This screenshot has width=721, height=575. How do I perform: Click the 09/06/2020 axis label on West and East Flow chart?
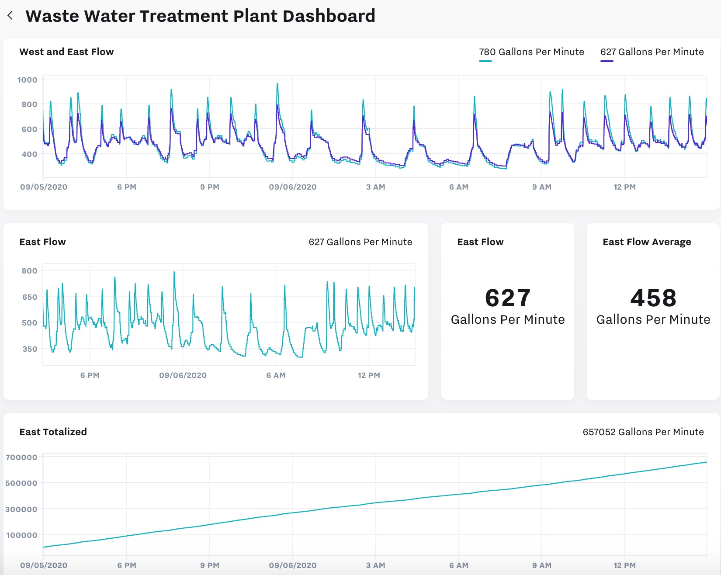tap(293, 187)
